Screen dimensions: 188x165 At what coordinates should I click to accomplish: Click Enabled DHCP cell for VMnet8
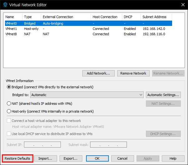click(130, 34)
